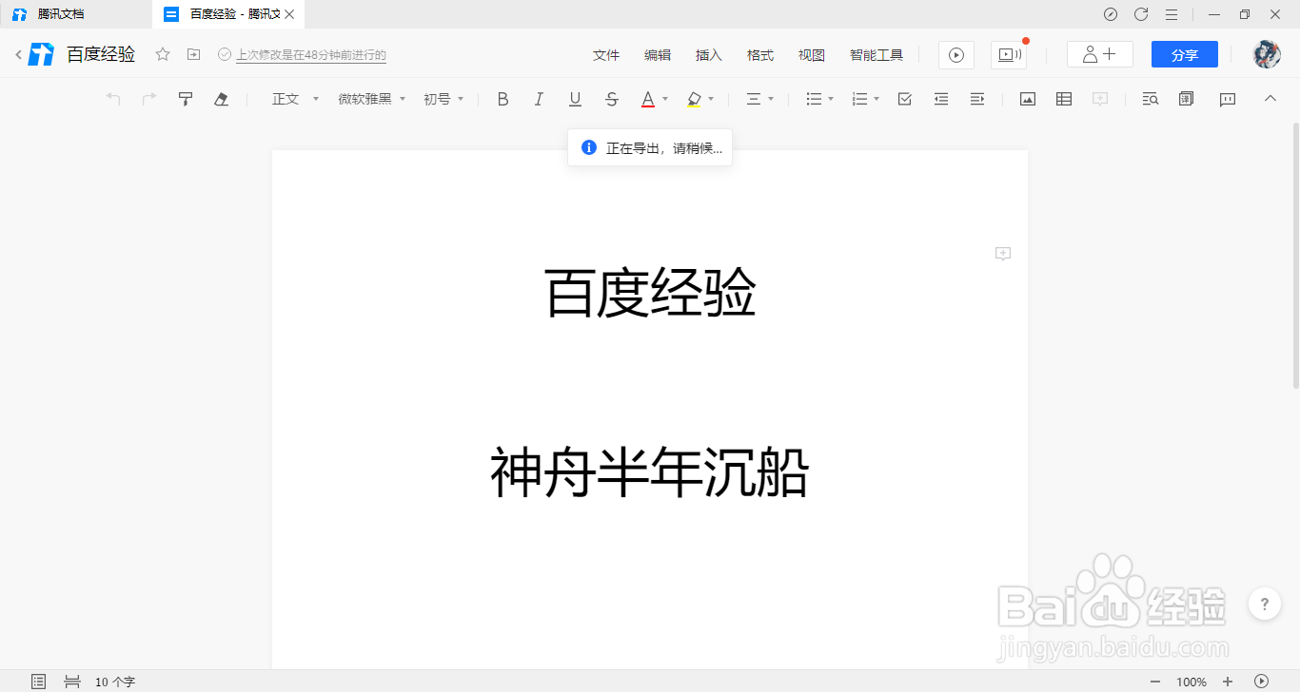
Task: Click the undo arrow icon
Action: point(113,99)
